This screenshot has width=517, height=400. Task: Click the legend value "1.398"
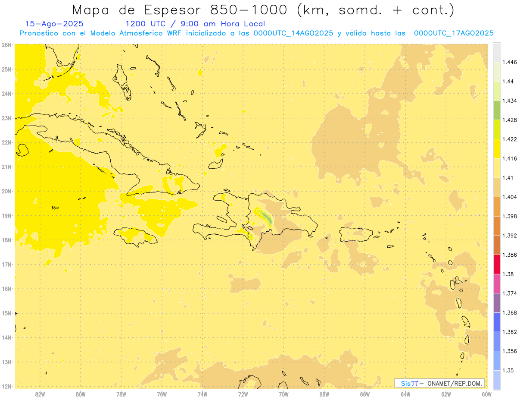(x=509, y=216)
